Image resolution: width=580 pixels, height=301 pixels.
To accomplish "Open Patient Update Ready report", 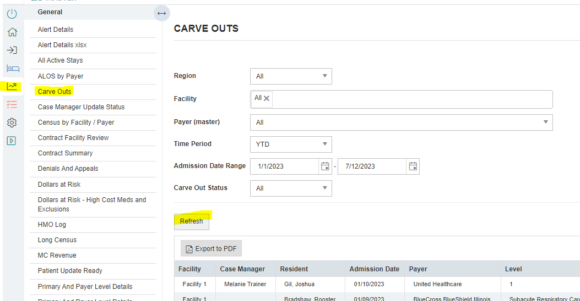I will (70, 271).
